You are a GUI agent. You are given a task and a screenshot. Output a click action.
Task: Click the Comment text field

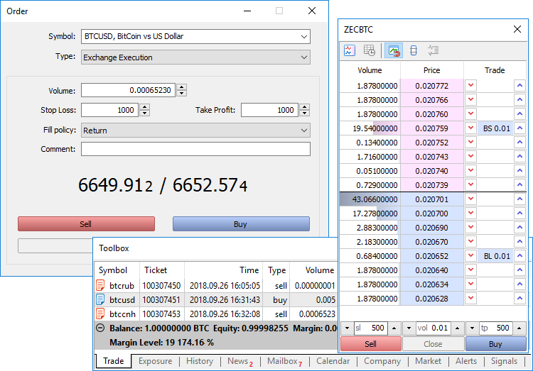[x=195, y=149]
